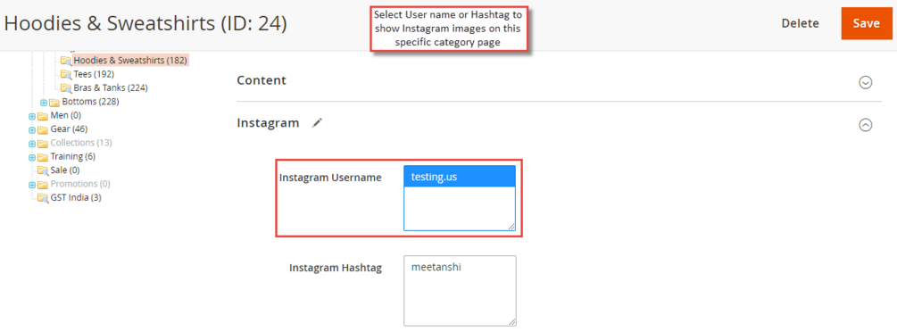Screen dimensions: 897x332
Task: Collapse the Instagram section chevron
Action: [x=866, y=125]
